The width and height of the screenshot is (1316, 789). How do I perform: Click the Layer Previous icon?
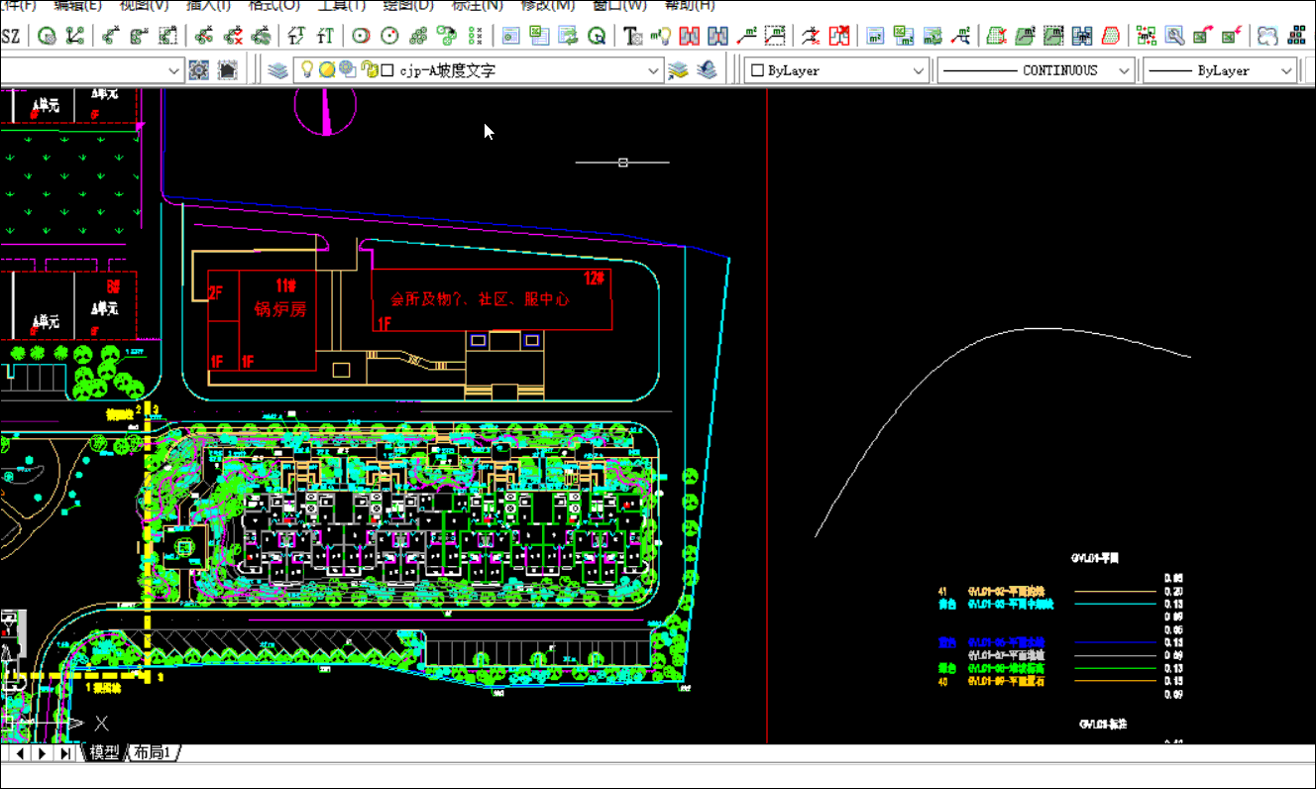tap(707, 70)
